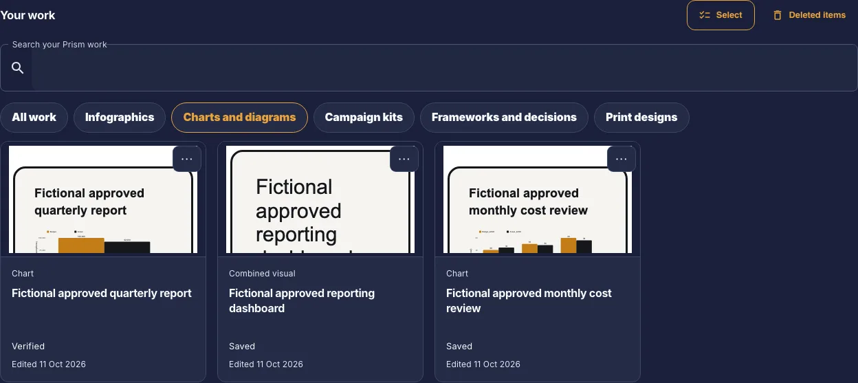Image resolution: width=858 pixels, height=383 pixels.
Task: Select the Charts and diagrams filter
Action: (239, 117)
